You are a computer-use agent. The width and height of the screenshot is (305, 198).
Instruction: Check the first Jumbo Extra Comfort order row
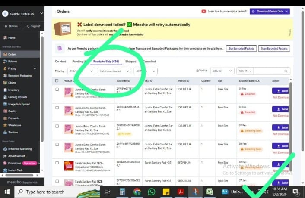(x=57, y=90)
